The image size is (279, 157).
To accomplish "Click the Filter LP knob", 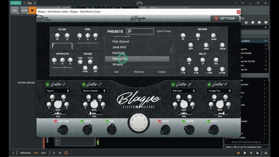I will (67, 36).
